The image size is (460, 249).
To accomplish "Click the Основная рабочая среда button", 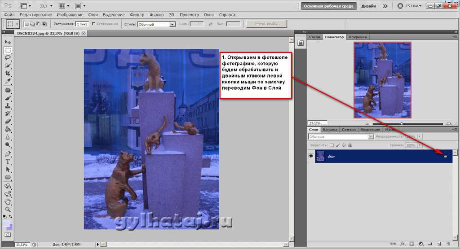I will pos(329,6).
